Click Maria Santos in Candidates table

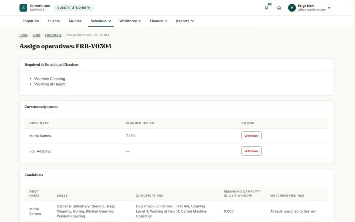35,211
